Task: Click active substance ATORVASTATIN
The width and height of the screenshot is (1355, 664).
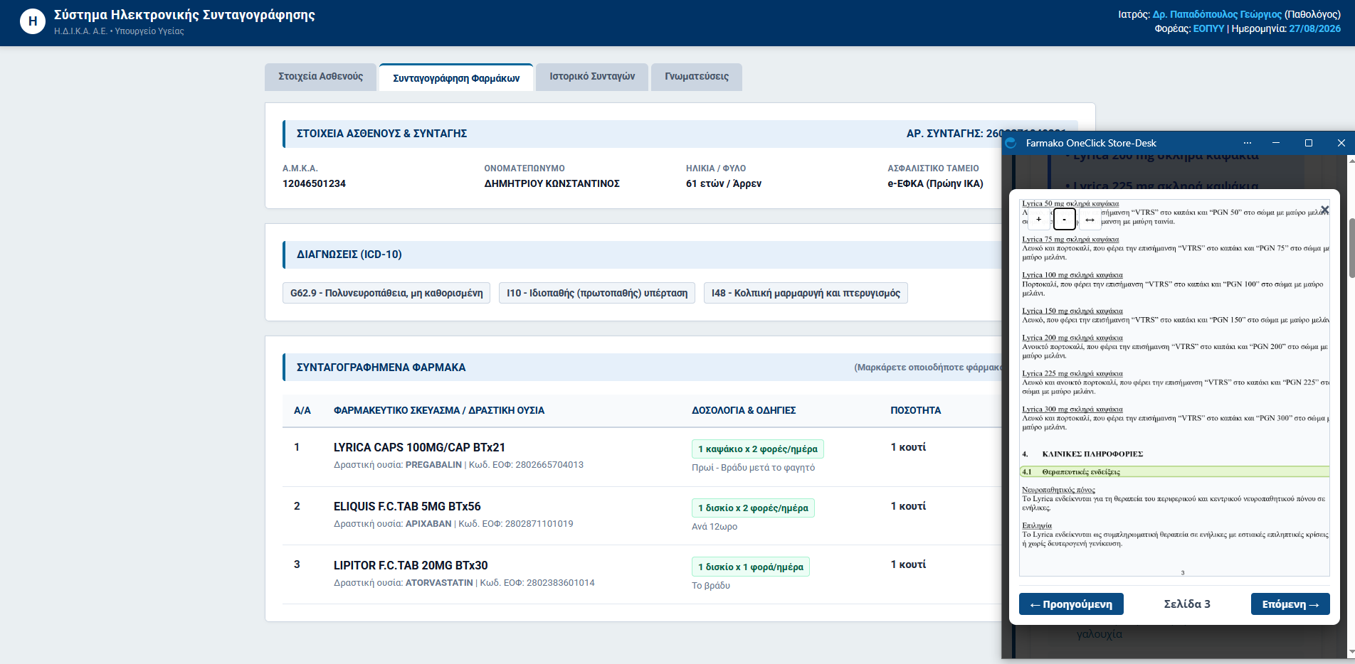Action: (439, 583)
